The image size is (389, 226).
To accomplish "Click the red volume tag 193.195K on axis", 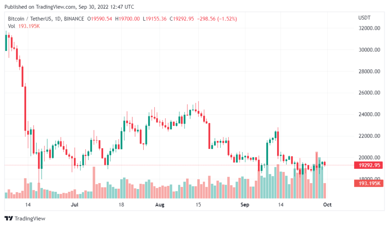I will [369, 183].
